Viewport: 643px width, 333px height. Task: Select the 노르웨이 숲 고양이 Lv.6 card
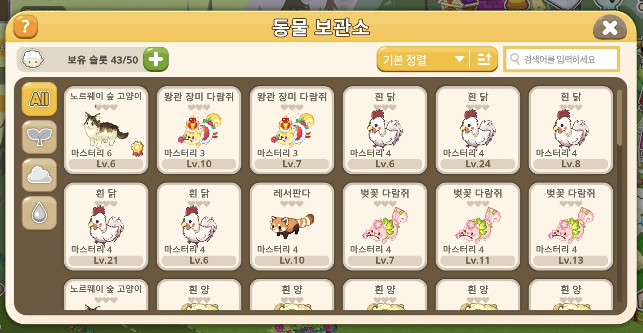106,130
